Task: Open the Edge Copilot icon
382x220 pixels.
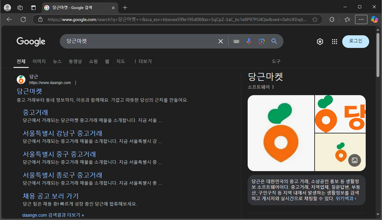Action: click(x=374, y=19)
